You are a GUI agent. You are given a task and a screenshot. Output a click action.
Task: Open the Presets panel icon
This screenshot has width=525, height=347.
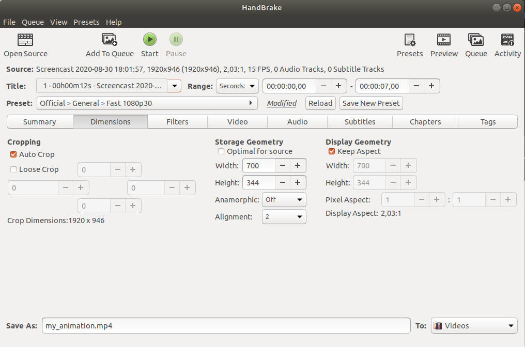click(x=410, y=40)
